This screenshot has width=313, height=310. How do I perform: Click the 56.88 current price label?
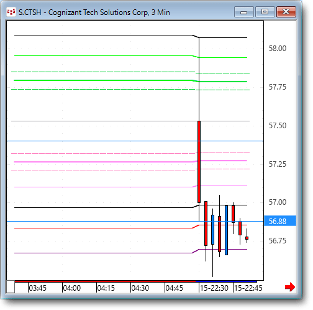(x=280, y=221)
